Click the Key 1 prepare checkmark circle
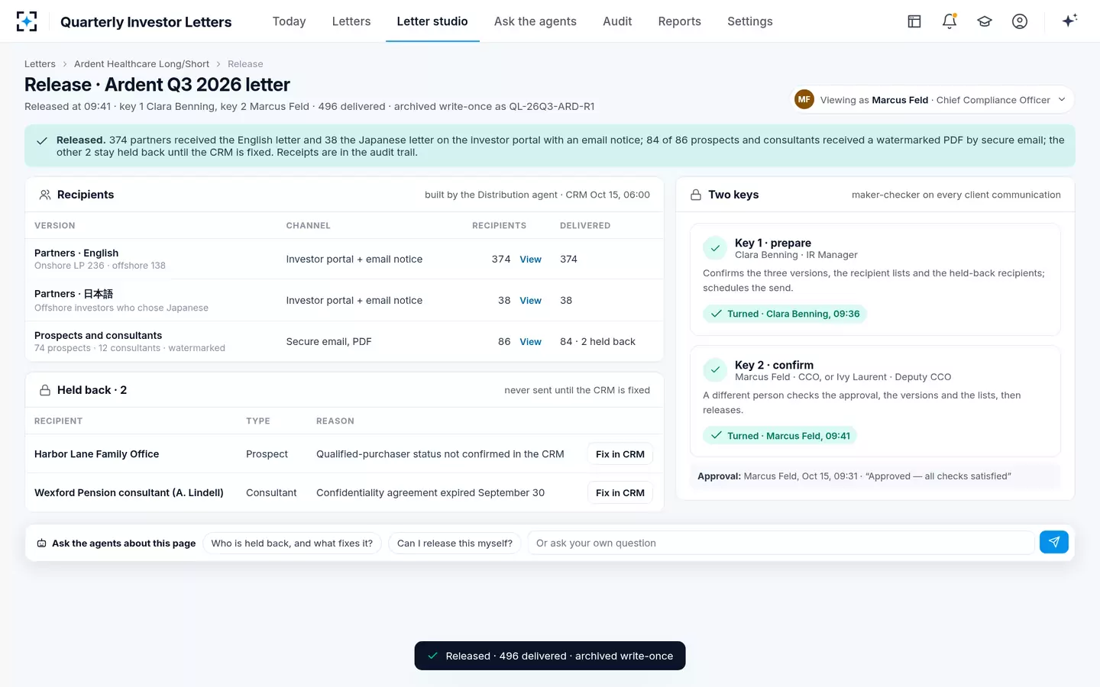This screenshot has height=687, width=1100. 715,248
